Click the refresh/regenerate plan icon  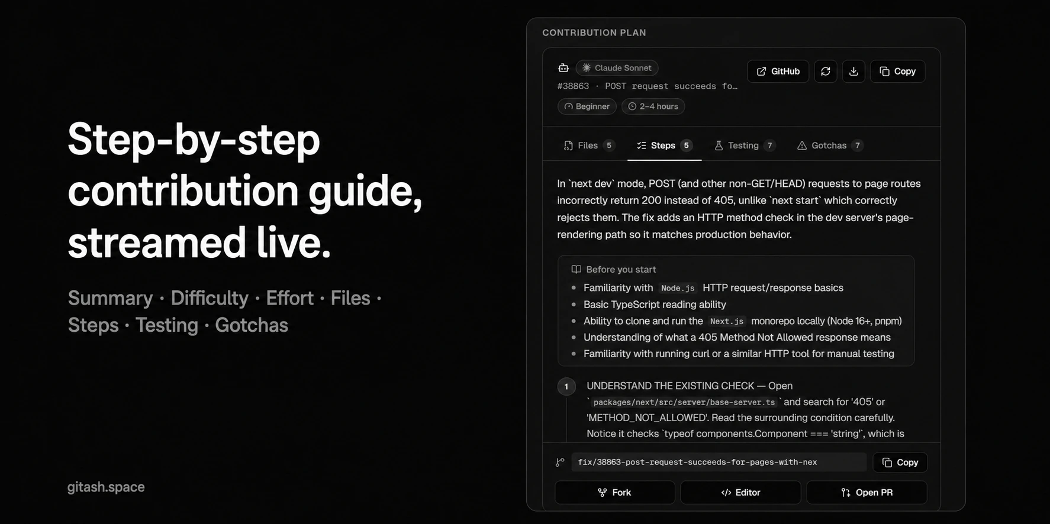point(825,71)
